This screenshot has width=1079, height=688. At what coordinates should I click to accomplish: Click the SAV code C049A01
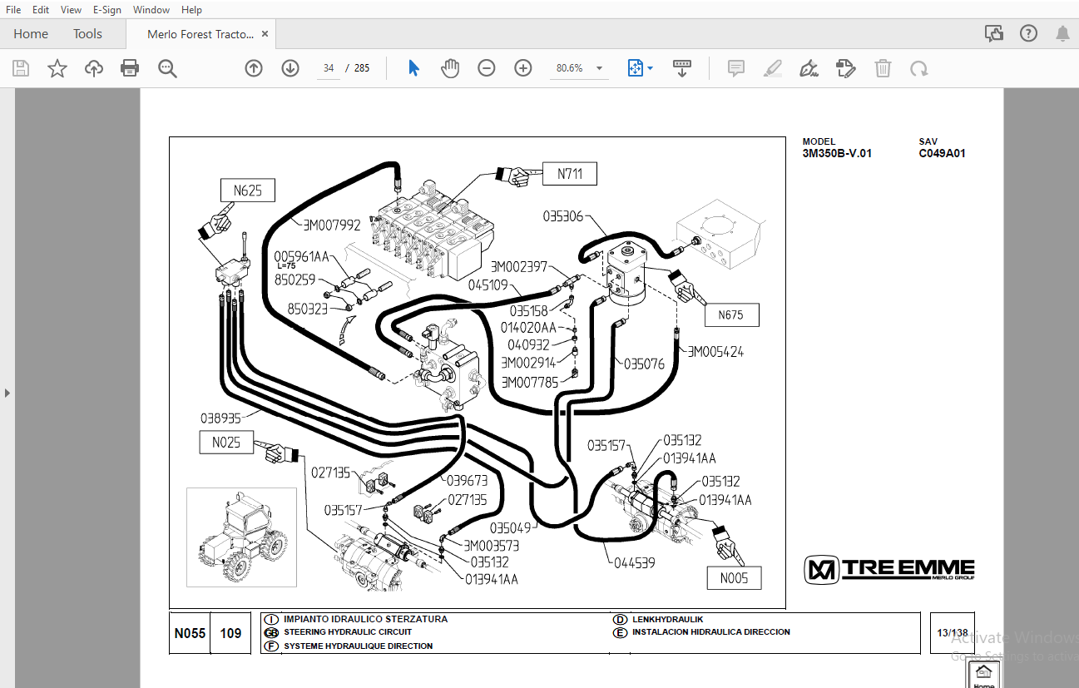[x=942, y=153]
